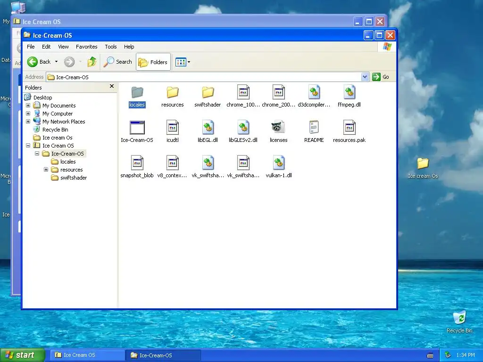Image resolution: width=483 pixels, height=362 pixels.
Task: Select the icudtl file icon
Action: [x=173, y=127]
